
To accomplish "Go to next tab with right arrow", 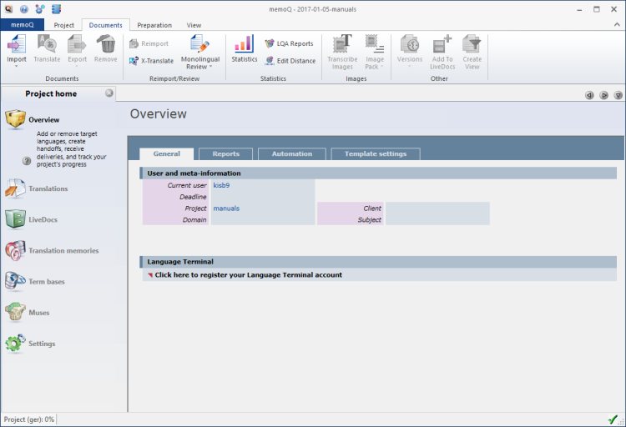I will [x=603, y=95].
